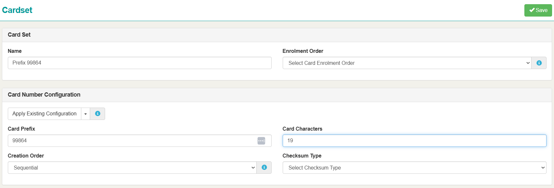Click the Creation Order info icon
The width and height of the screenshot is (554, 188).
pos(264,168)
